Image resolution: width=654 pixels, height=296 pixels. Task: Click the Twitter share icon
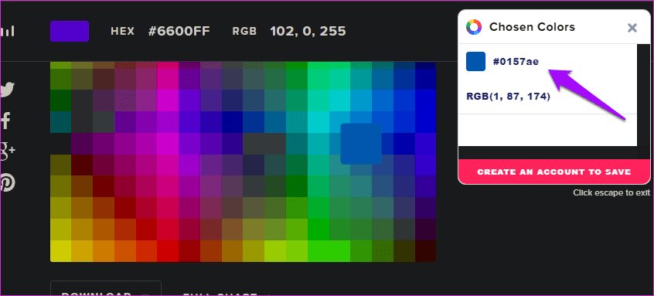(7, 90)
